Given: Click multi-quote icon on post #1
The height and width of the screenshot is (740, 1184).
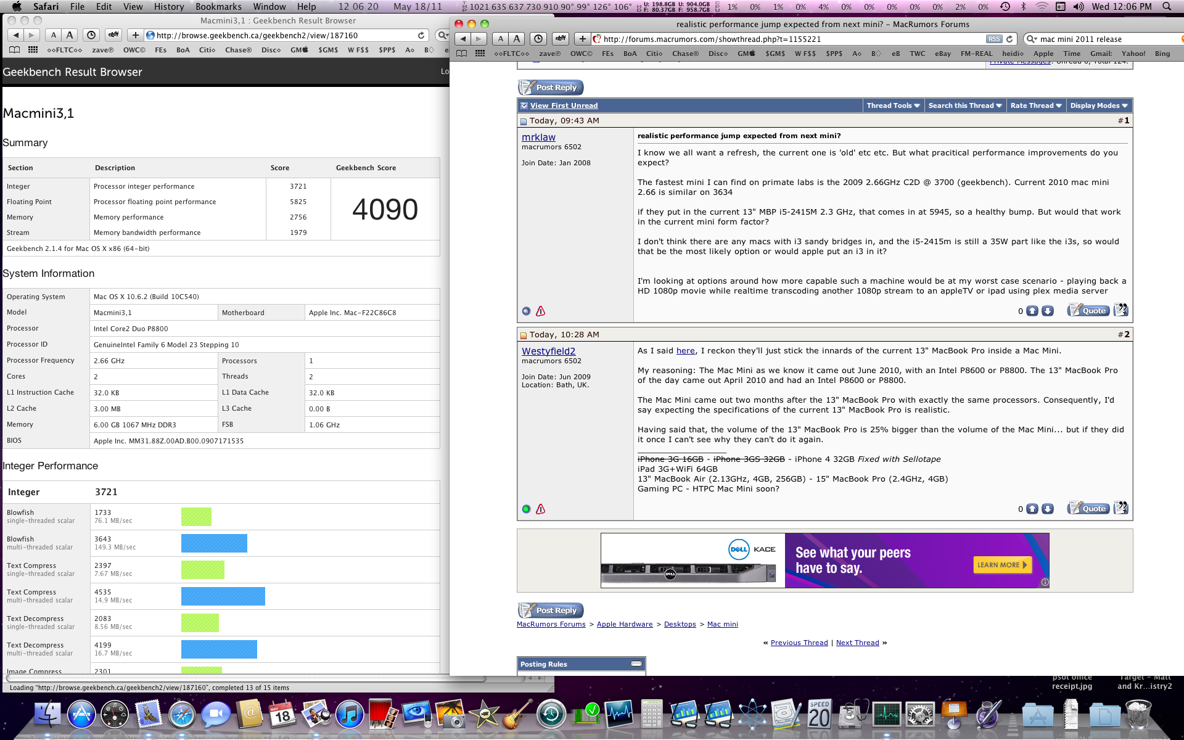Looking at the screenshot, I should click(x=1121, y=310).
